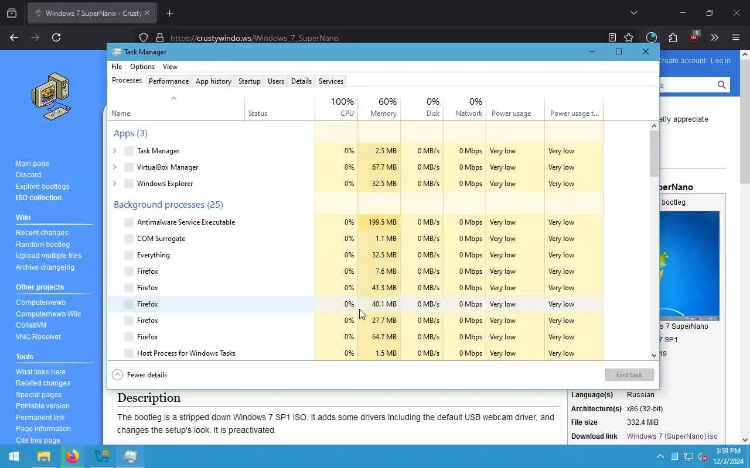
Task: Open the Firefox extensions puzzle icon
Action: 673,37
